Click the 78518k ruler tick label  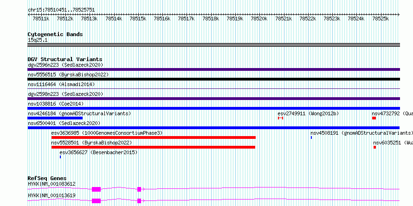point(211,19)
